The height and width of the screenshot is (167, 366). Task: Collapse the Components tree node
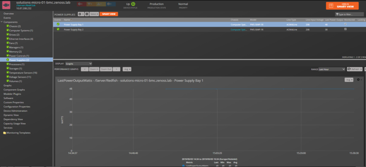[2, 22]
